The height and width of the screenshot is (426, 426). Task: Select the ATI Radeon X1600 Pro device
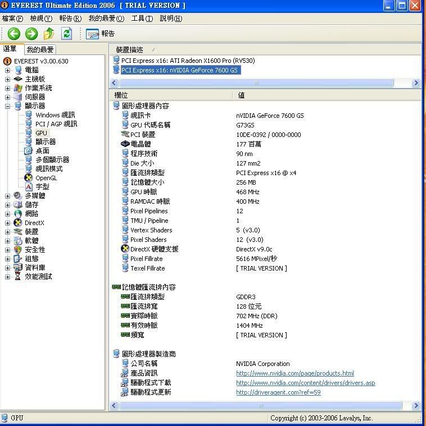point(188,61)
